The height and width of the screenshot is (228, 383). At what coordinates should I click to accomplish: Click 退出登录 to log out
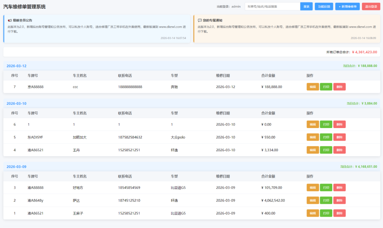(371, 6)
